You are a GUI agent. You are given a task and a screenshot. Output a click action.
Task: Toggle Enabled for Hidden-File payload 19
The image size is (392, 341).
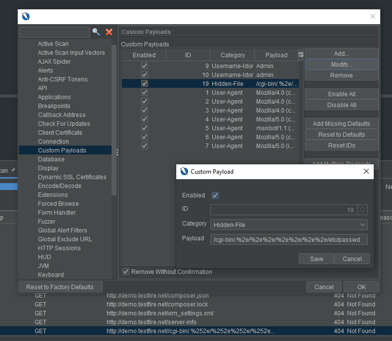(145, 83)
